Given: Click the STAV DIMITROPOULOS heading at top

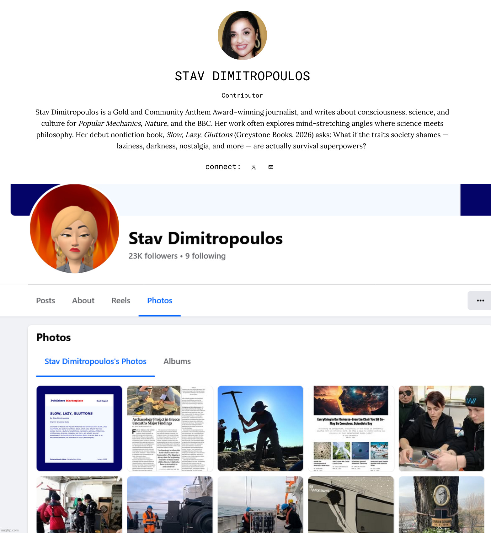Looking at the screenshot, I should pos(242,76).
